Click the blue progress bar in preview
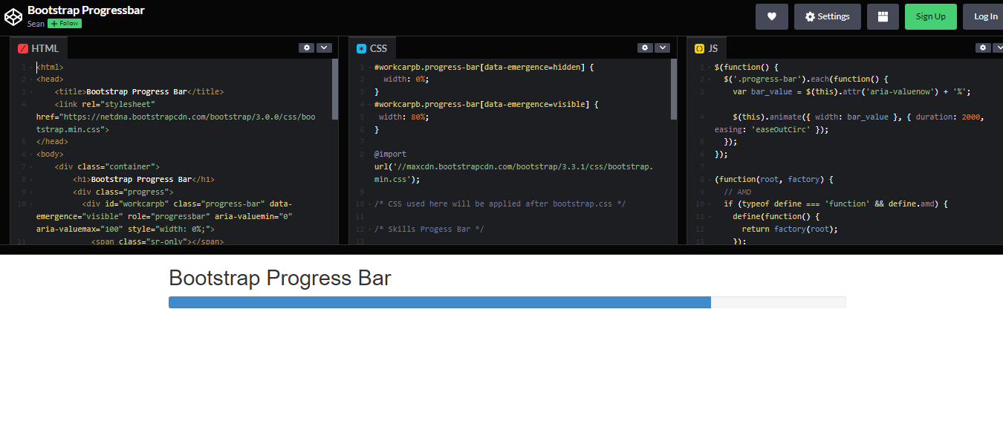1003x436 pixels. pyautogui.click(x=438, y=302)
